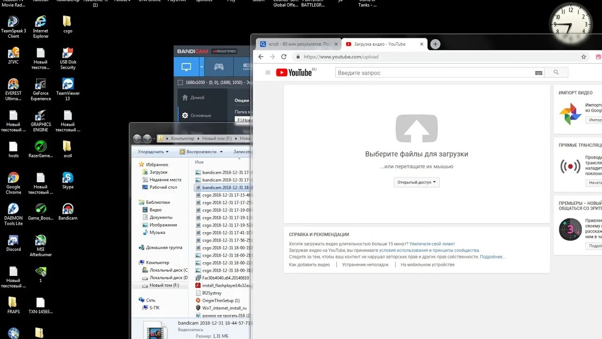602x339 pixels.
Task: Select file csgo 2018-12-31 17-41-10
Action: pos(223,233)
